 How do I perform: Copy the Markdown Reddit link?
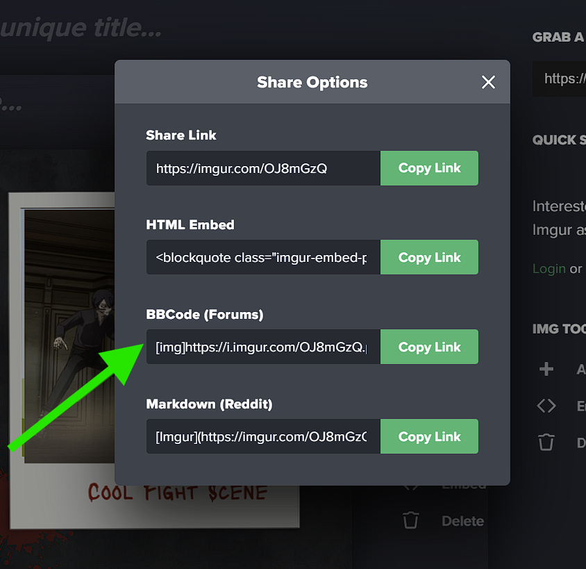click(429, 436)
